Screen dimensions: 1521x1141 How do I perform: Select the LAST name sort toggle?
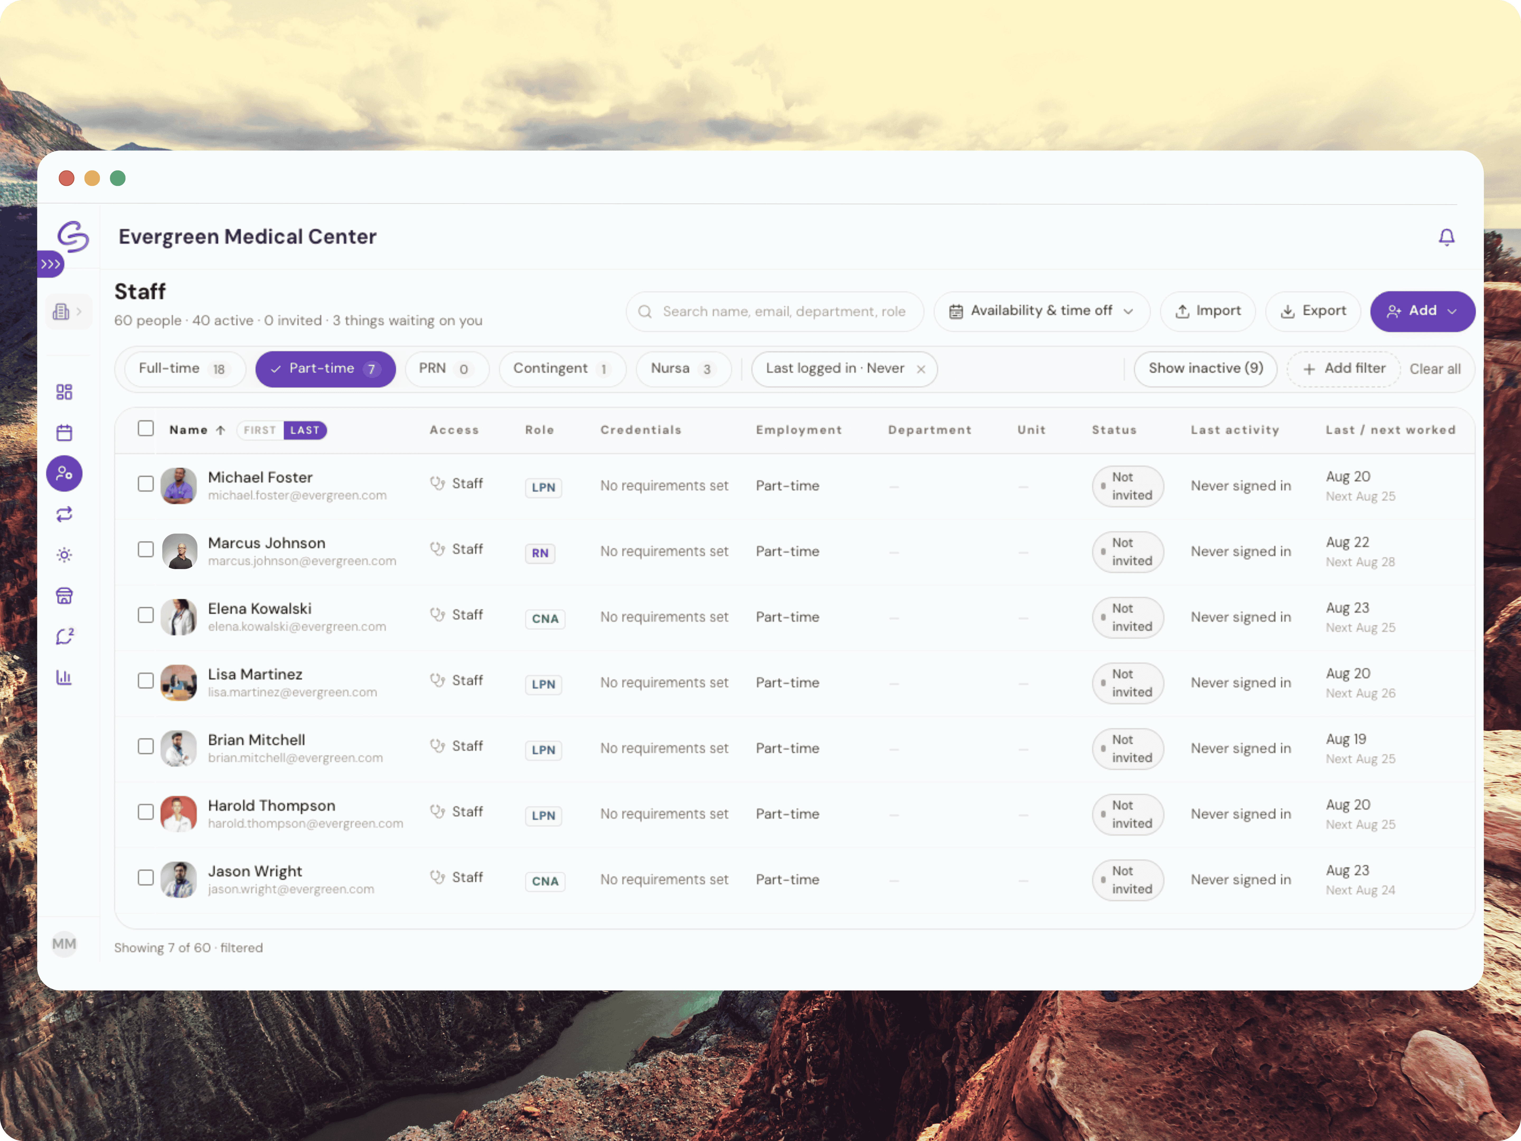point(305,431)
